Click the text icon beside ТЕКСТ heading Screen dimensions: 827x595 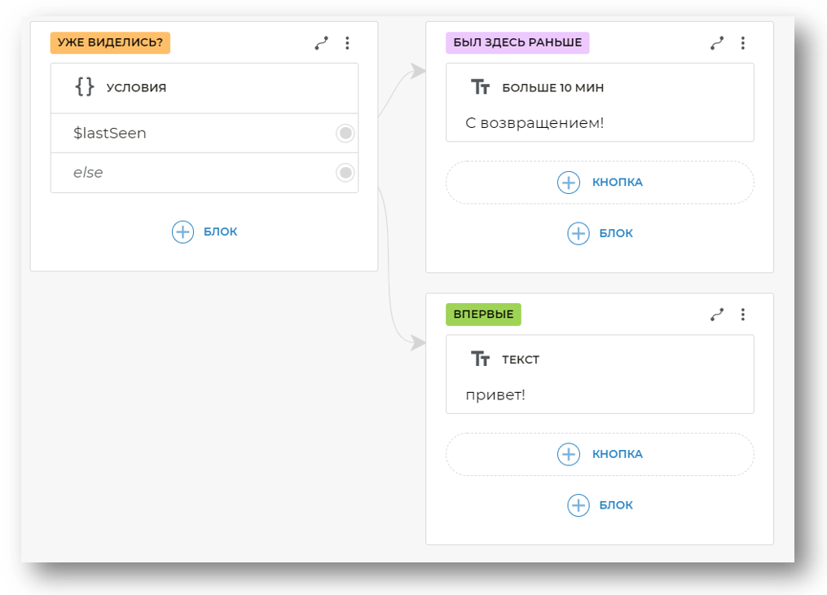[x=481, y=359]
